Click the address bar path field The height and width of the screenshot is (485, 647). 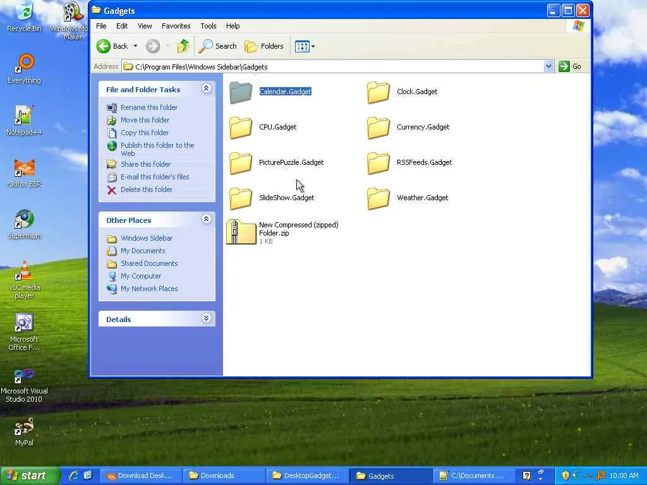pos(333,66)
